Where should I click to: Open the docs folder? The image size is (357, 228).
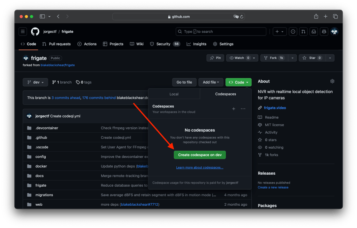click(x=39, y=176)
